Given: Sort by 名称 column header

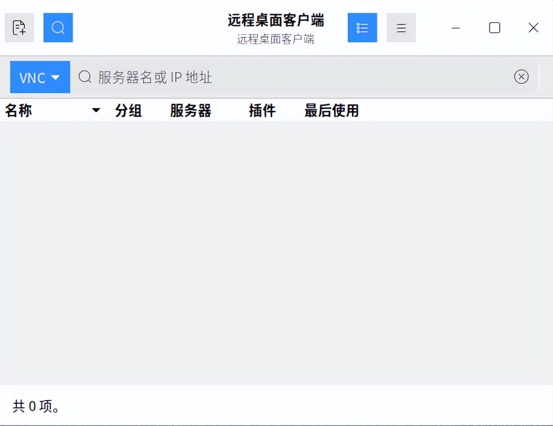Looking at the screenshot, I should click(x=18, y=110).
